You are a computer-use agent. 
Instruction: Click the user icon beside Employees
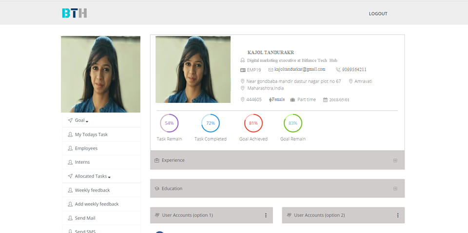70,148
